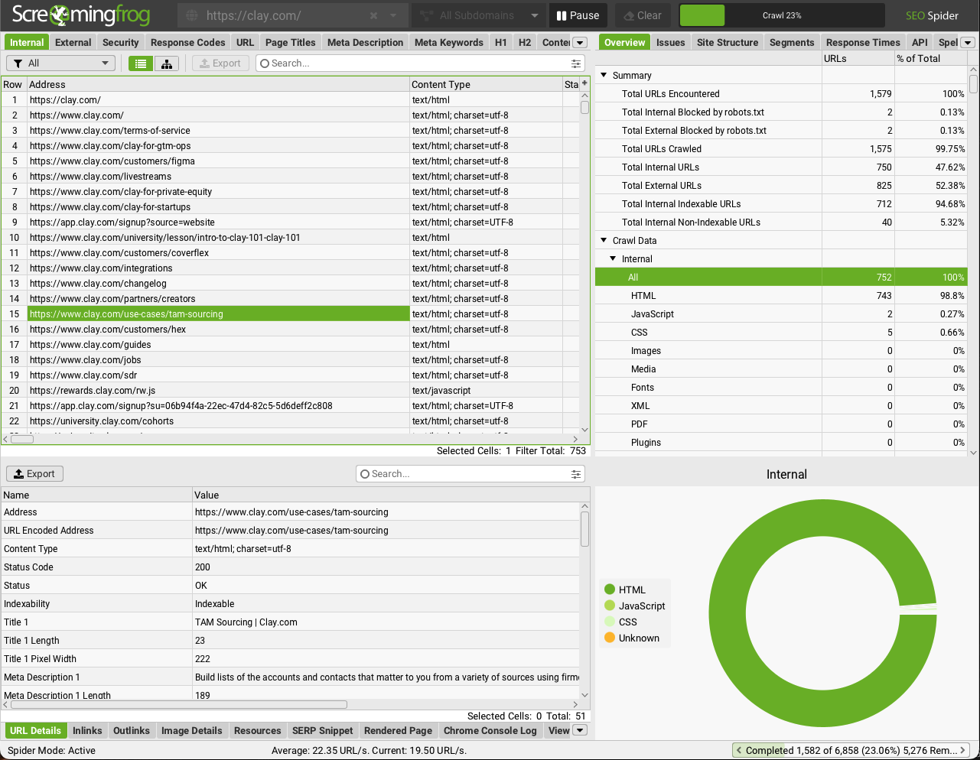The height and width of the screenshot is (760, 980).
Task: Click the Crawl 23% progress bar
Action: tap(782, 15)
